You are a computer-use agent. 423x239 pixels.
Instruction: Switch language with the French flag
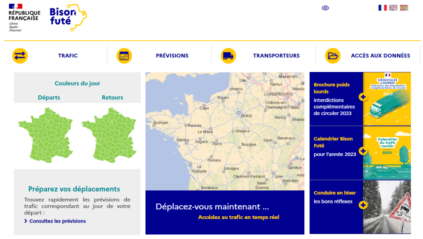tap(382, 8)
